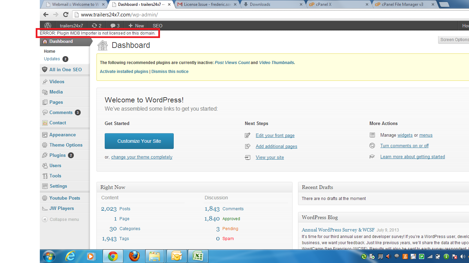Click the Customize Your Site button

pos(139,141)
